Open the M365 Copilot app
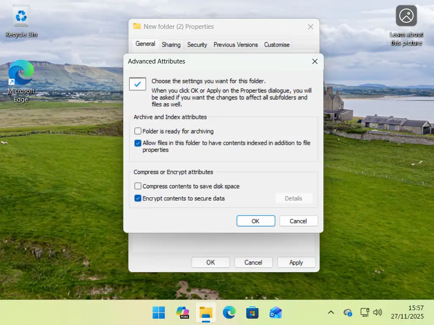The width and height of the screenshot is (434, 325). (x=182, y=312)
